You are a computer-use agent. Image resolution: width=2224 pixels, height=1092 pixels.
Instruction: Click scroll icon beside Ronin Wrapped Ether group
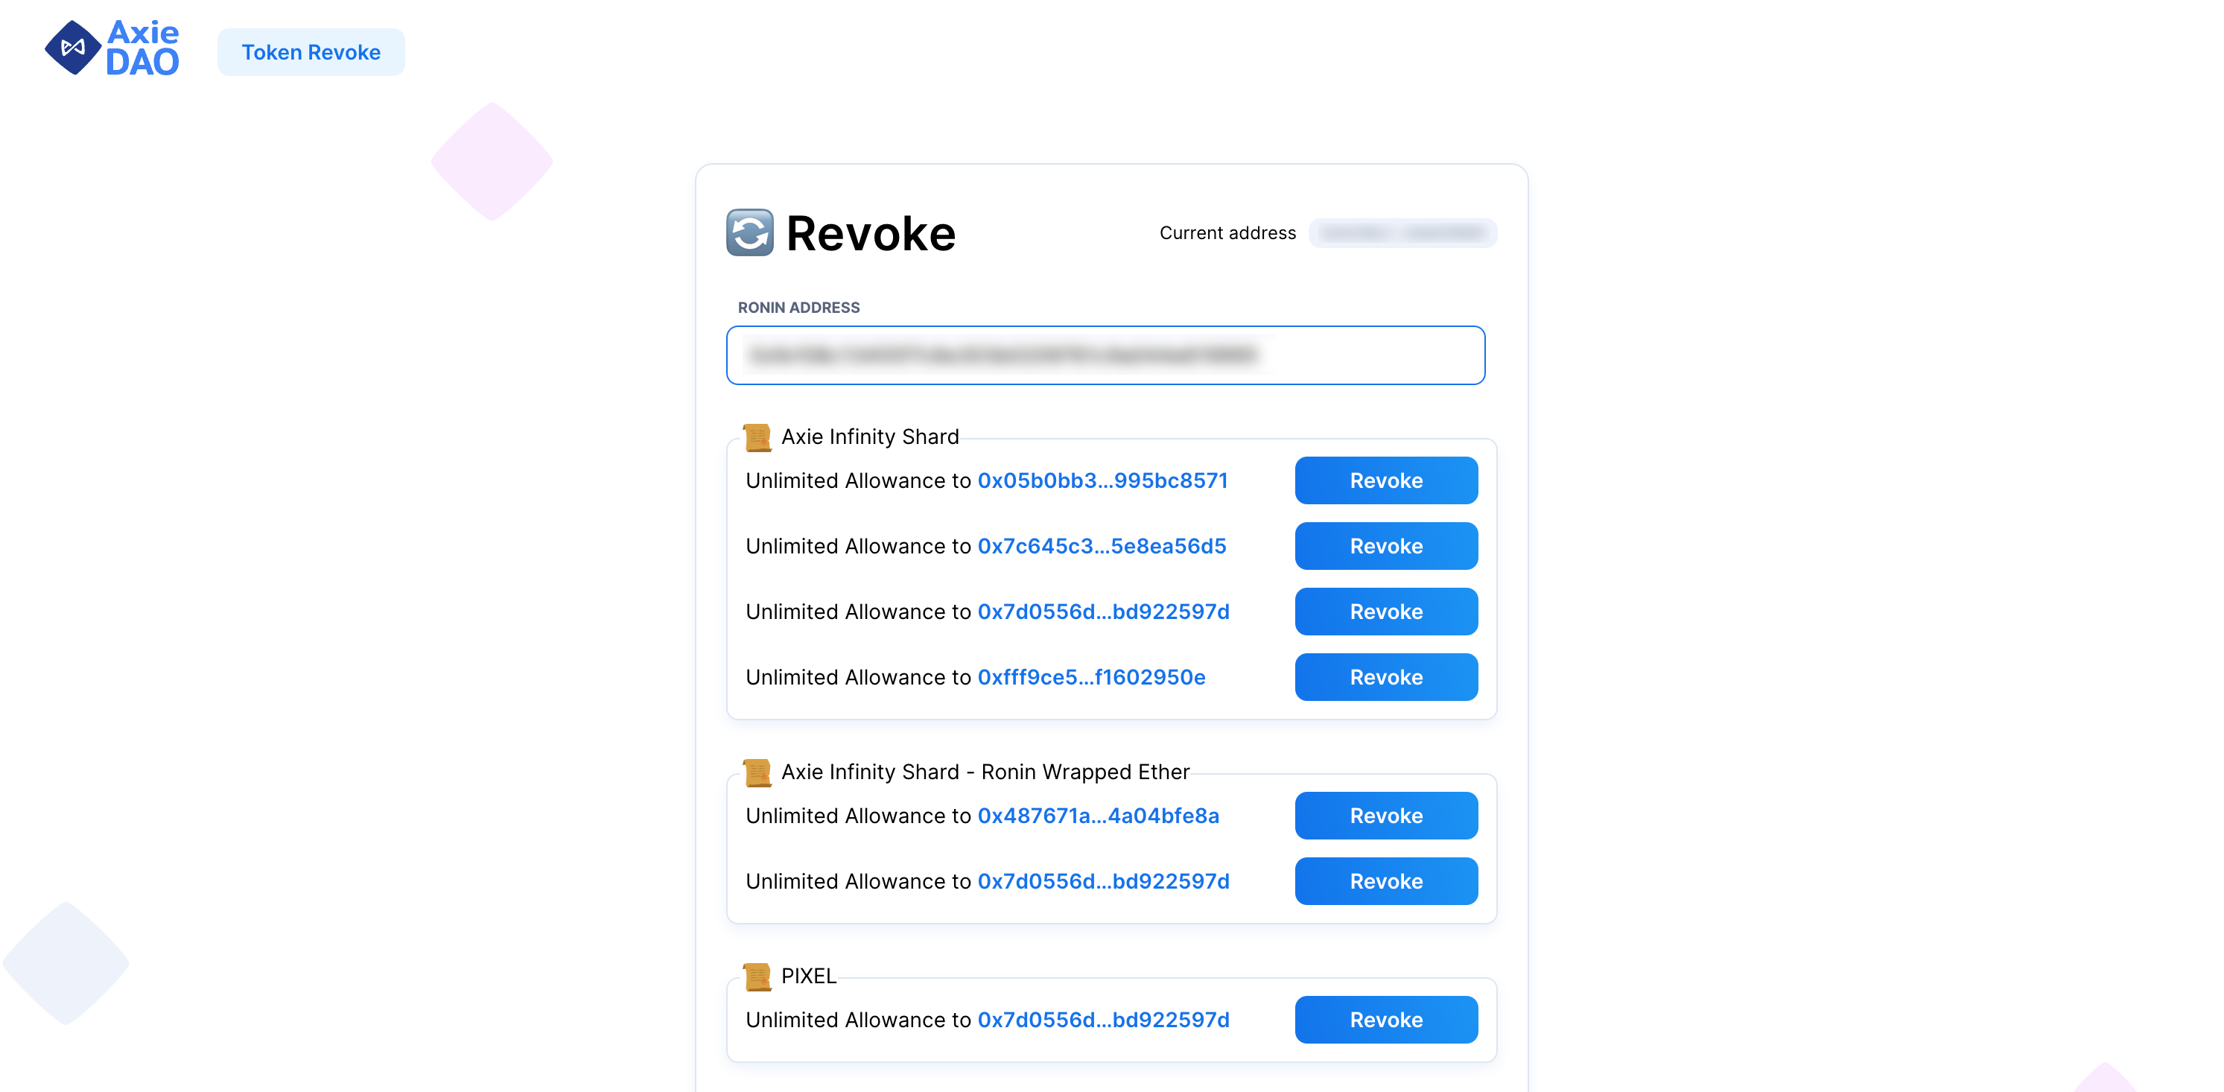click(757, 772)
